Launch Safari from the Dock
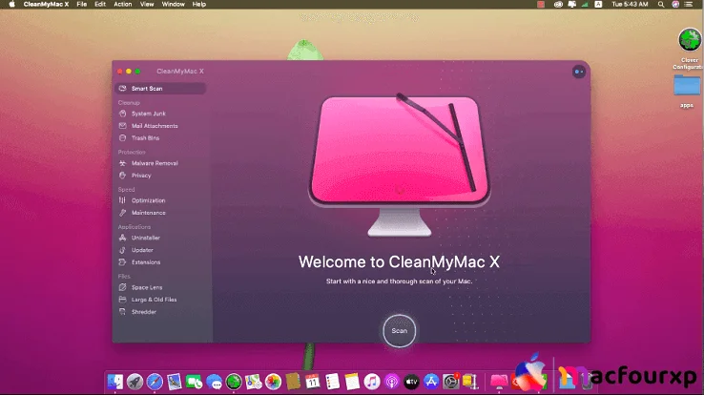 coord(155,382)
